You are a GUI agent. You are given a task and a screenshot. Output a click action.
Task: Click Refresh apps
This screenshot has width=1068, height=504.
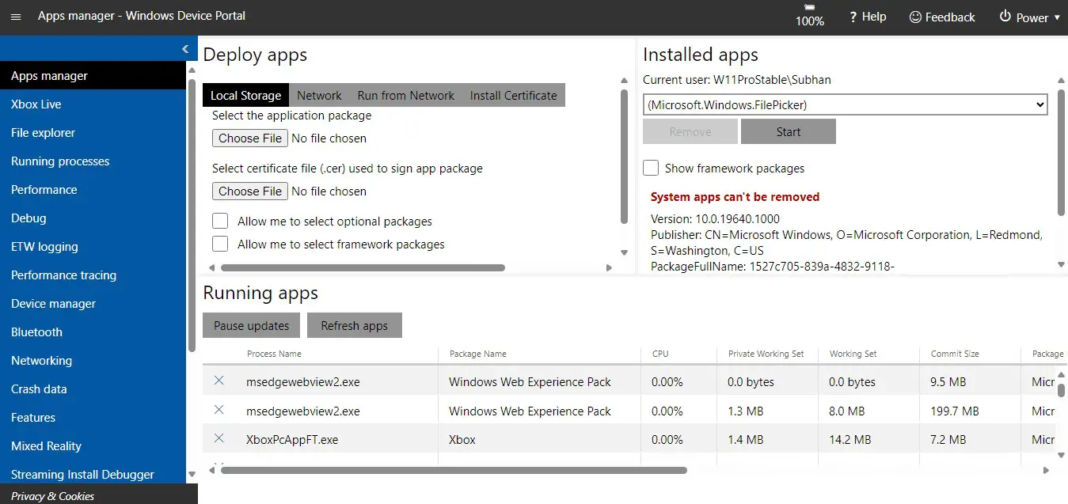pyautogui.click(x=354, y=325)
